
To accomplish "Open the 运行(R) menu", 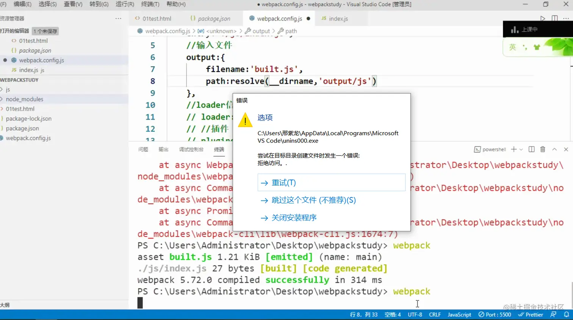I will 125,4.
